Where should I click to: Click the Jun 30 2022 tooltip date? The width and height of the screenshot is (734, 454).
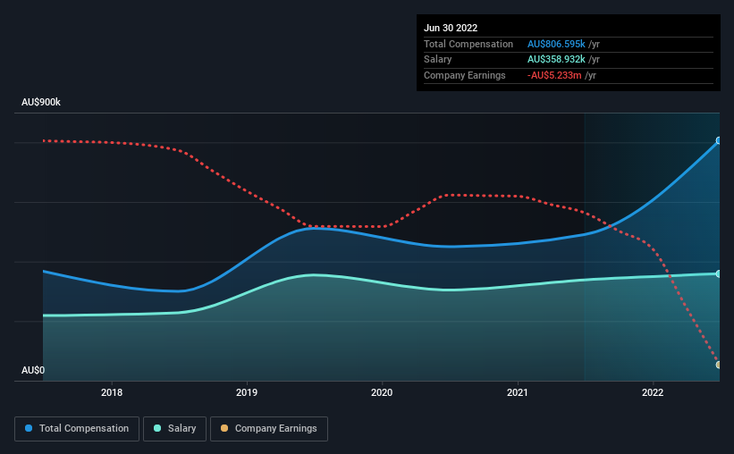point(451,28)
